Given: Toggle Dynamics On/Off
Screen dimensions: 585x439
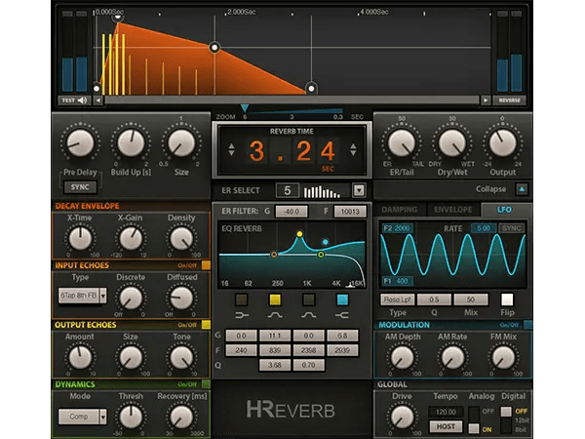Looking at the screenshot, I should (x=206, y=384).
